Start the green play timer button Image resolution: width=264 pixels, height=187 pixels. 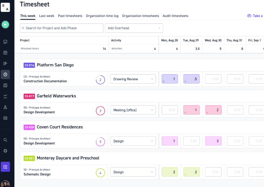pos(5,25)
